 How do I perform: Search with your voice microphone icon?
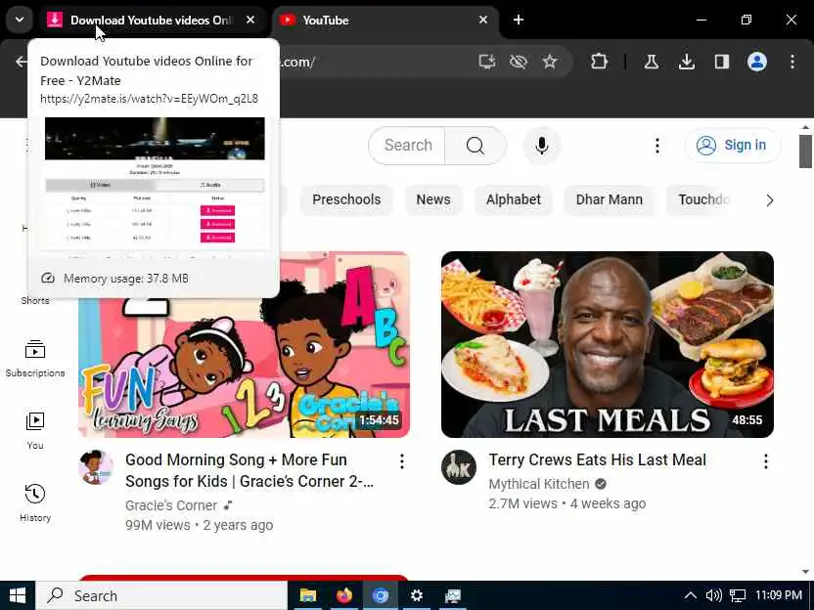(x=541, y=146)
